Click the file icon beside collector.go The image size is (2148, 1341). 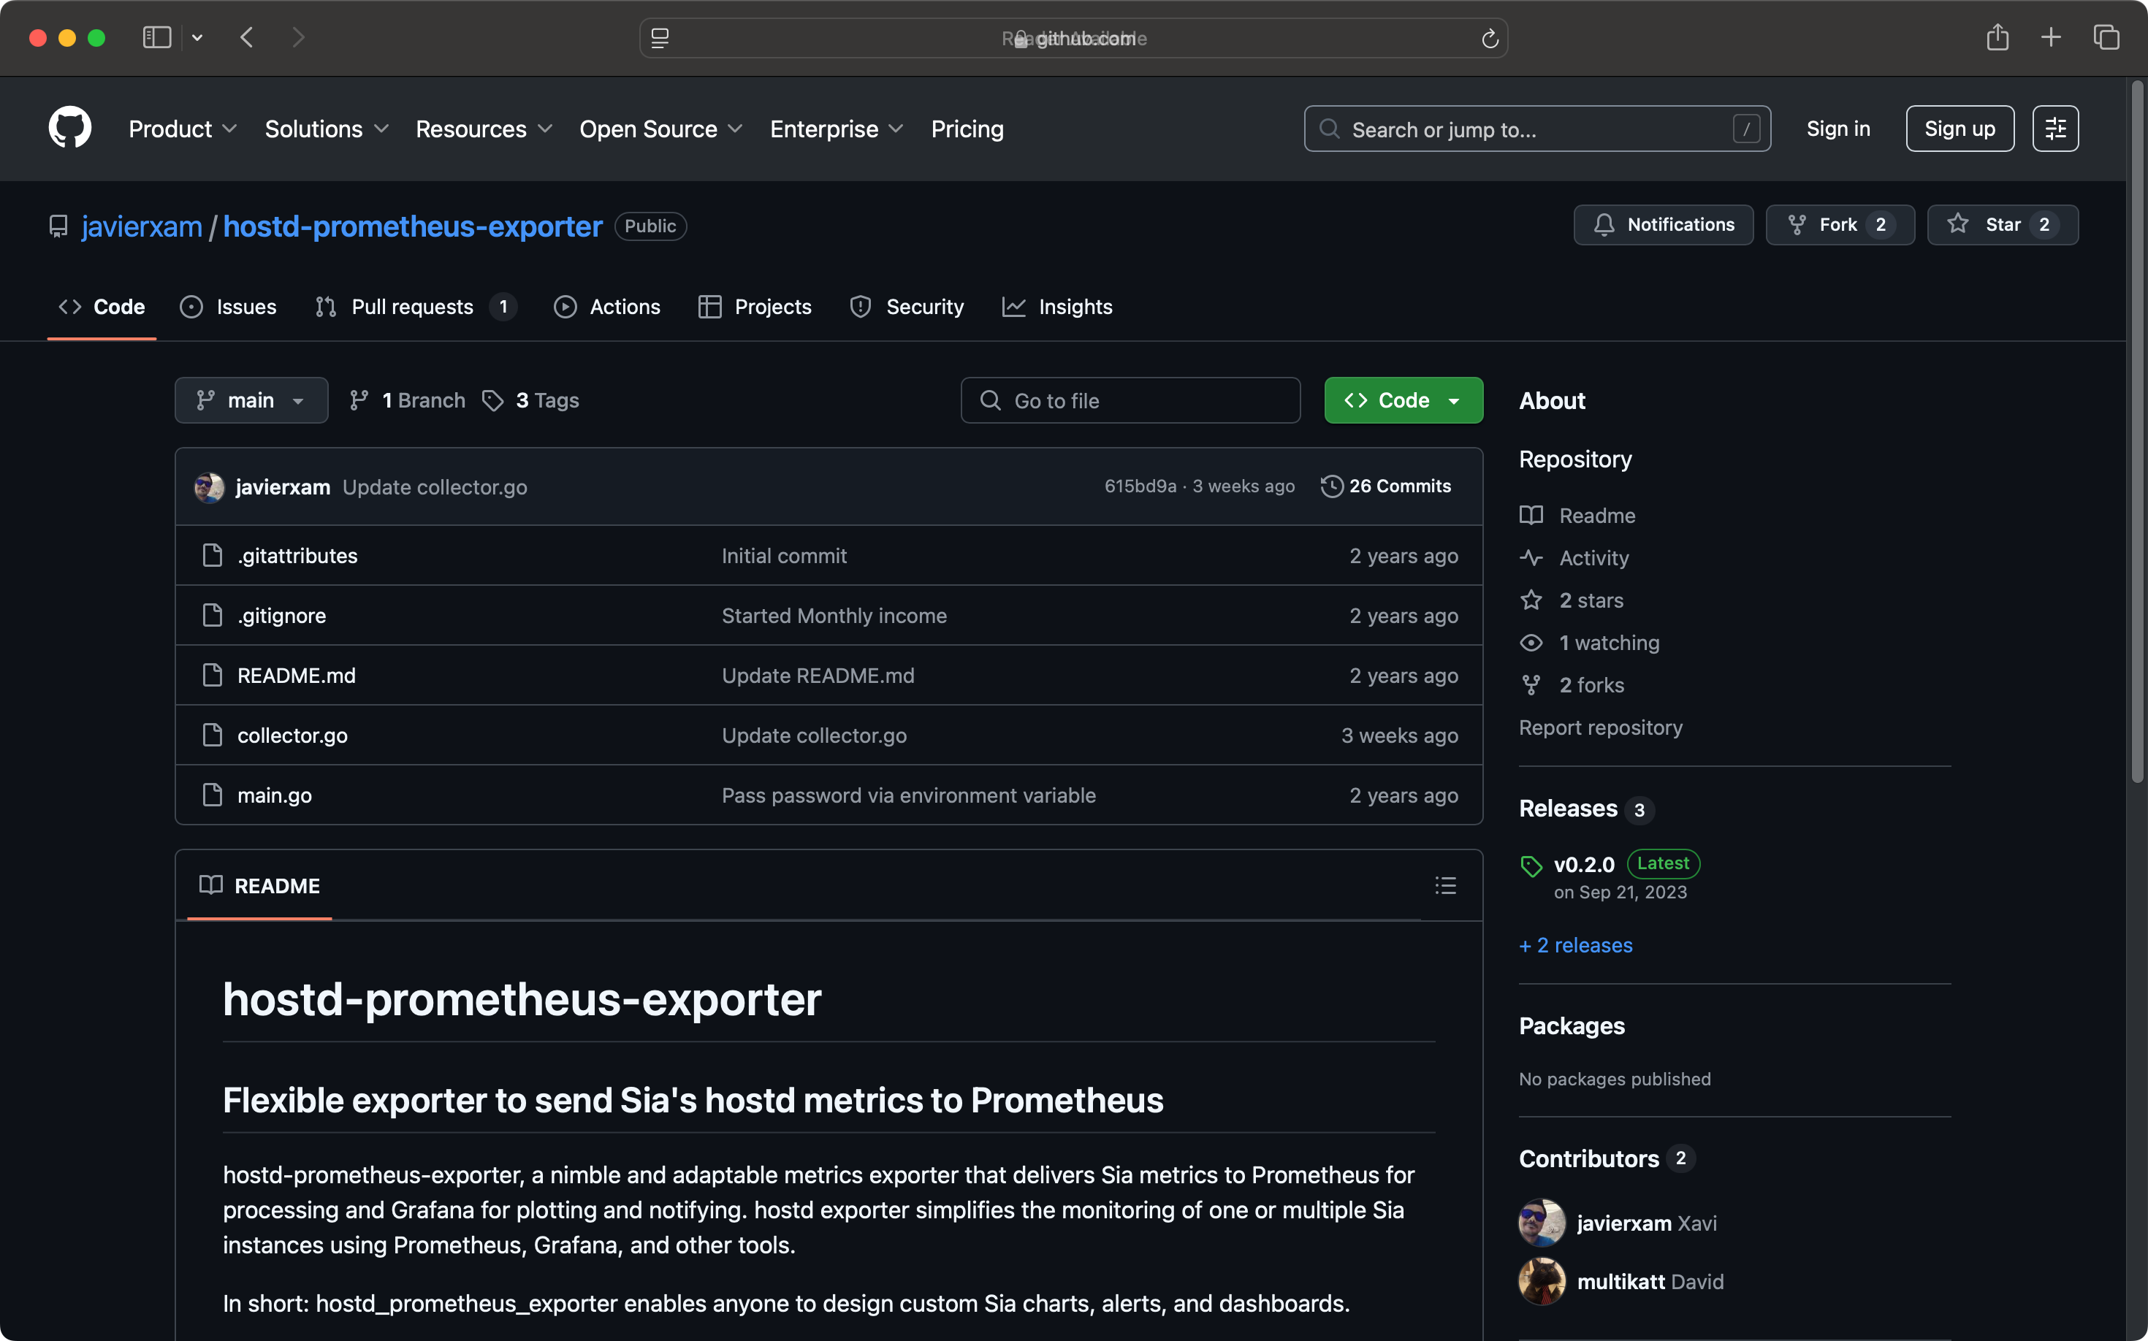coord(212,734)
